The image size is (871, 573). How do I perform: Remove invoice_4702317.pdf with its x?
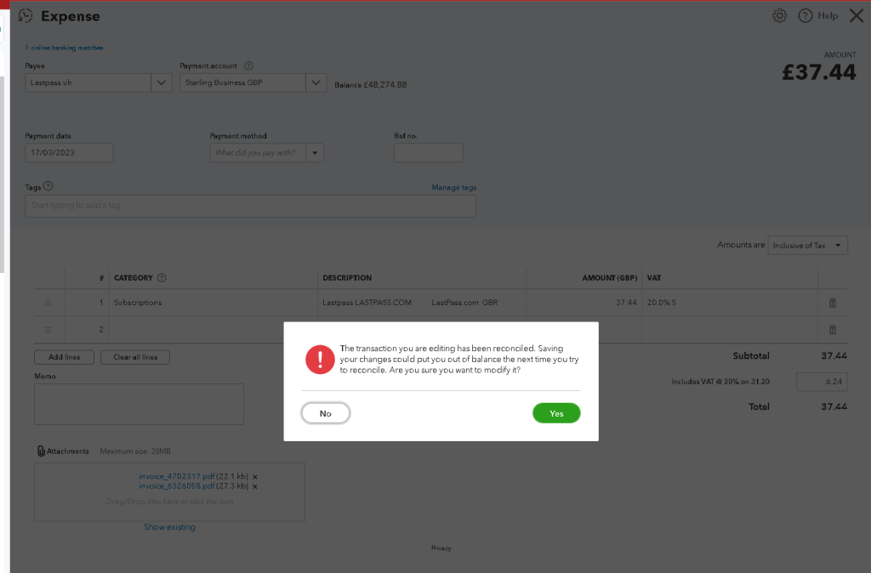pos(255,477)
